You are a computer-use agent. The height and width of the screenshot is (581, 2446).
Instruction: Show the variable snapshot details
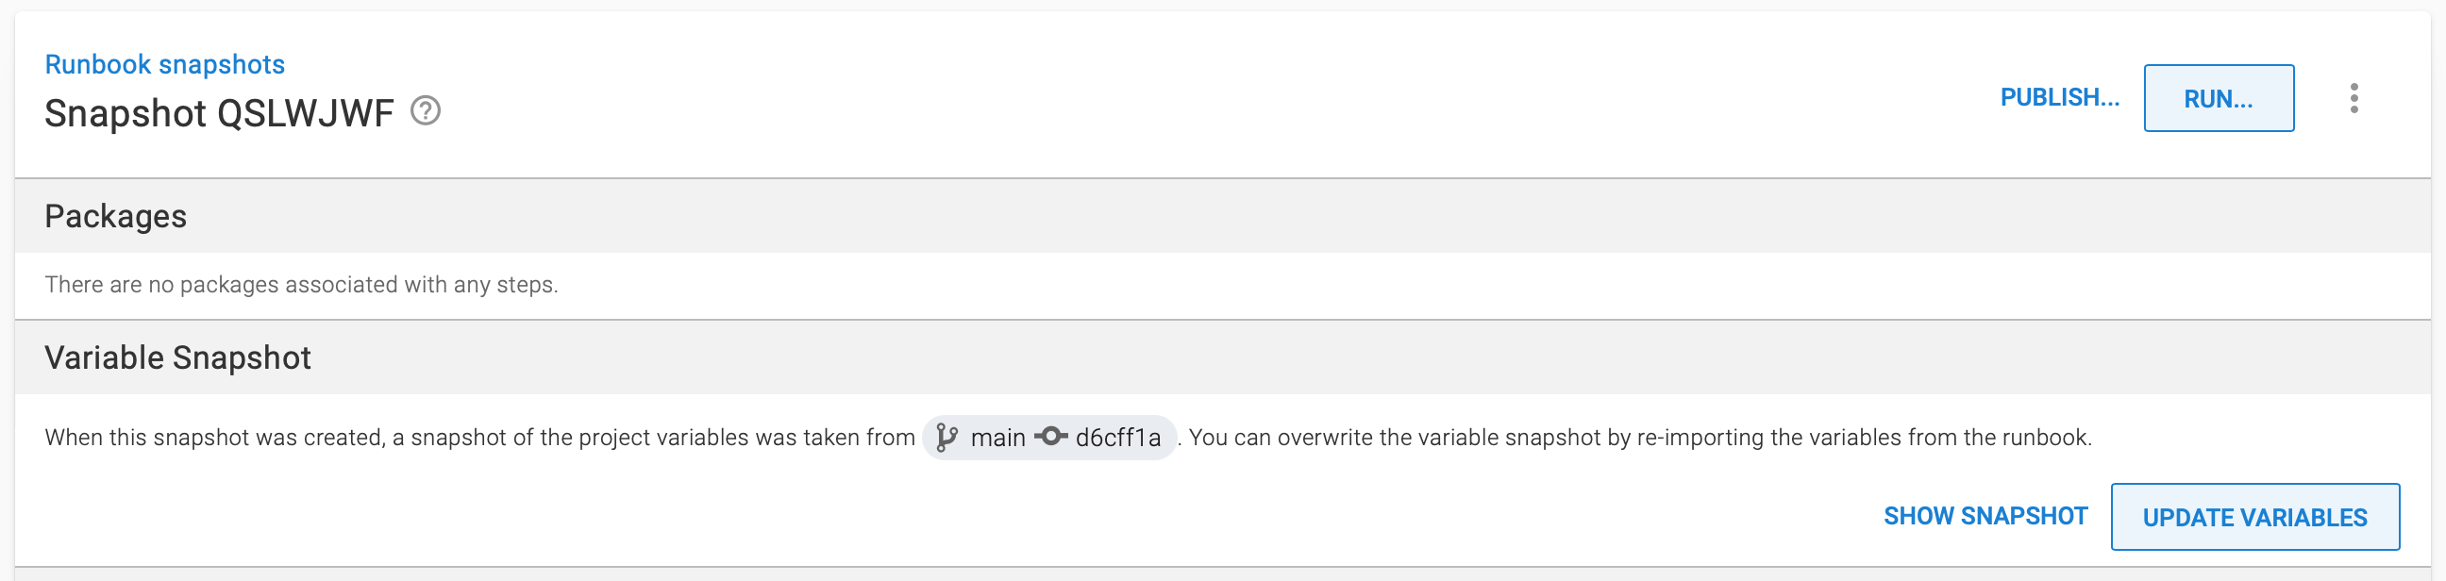pyautogui.click(x=1985, y=517)
